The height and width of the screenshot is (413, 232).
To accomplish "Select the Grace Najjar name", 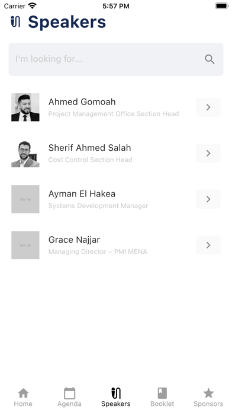I will [74, 240].
